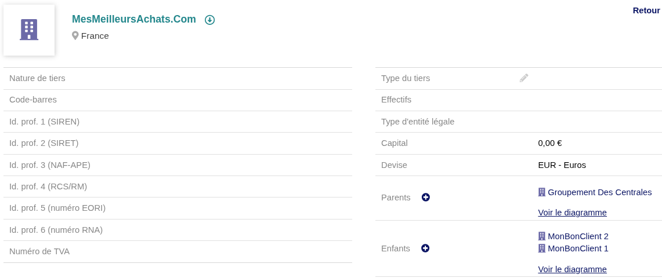Click building icon next to Groupement Des Centrales
The height and width of the screenshot is (278, 662).
(x=542, y=192)
